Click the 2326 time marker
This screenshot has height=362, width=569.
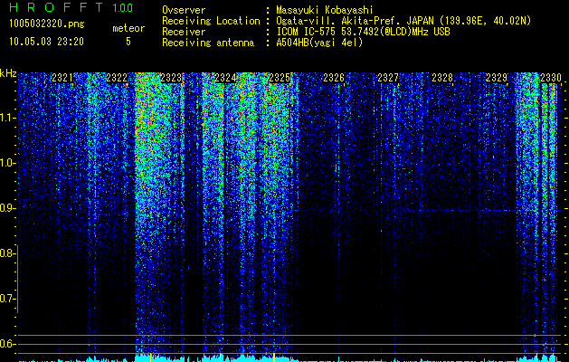click(x=334, y=78)
